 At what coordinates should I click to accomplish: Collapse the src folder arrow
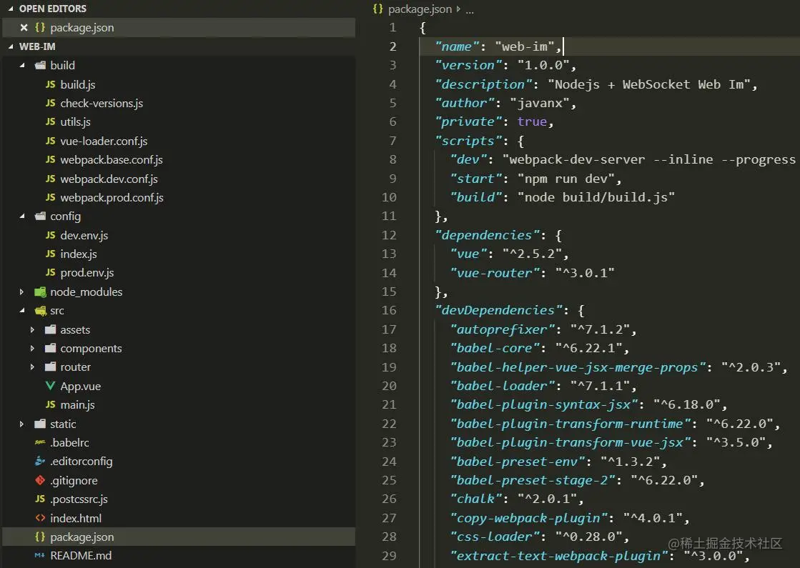point(22,311)
